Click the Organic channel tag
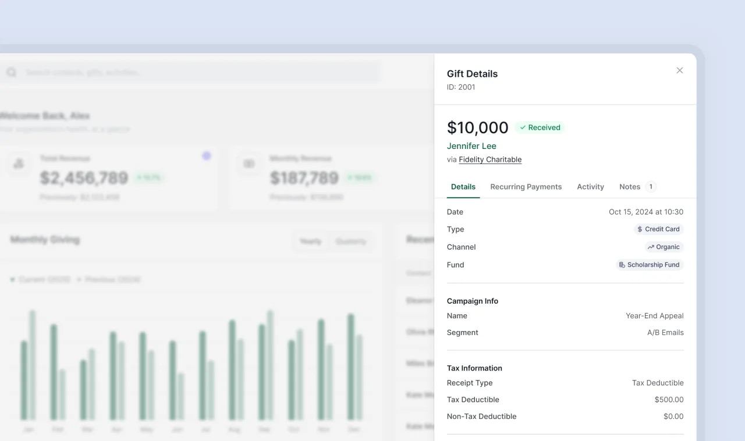 pos(664,247)
